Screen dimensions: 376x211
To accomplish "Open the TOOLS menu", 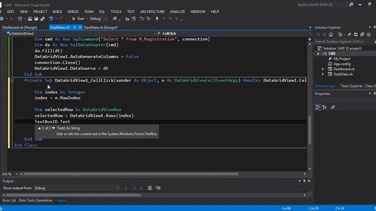I will click(x=116, y=12).
